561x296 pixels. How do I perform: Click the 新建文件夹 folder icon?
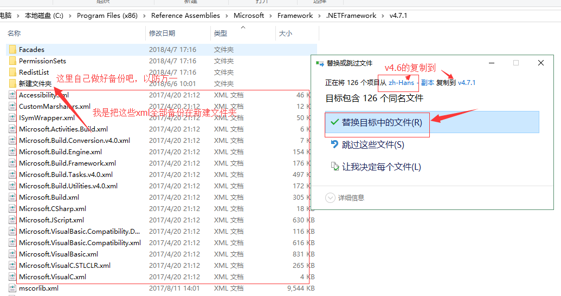tap(12, 83)
